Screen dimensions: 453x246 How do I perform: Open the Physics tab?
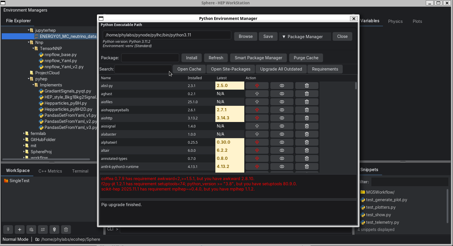click(x=395, y=21)
